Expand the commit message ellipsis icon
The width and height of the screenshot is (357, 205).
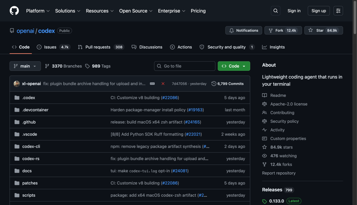pos(152,84)
